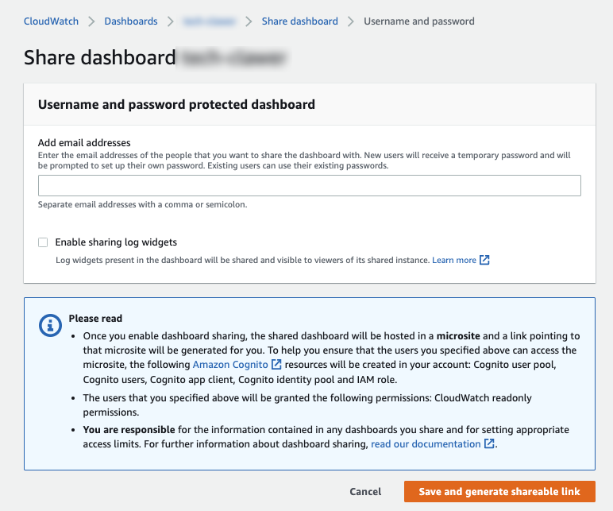This screenshot has height=511, width=613.
Task: Click external icon after read our documentation
Action: (489, 443)
